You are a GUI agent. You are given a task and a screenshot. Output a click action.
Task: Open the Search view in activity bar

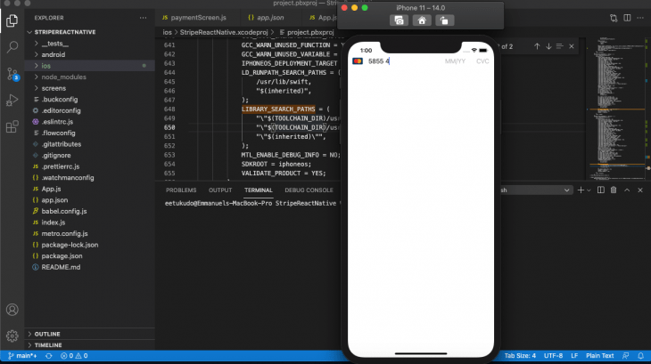point(12,47)
